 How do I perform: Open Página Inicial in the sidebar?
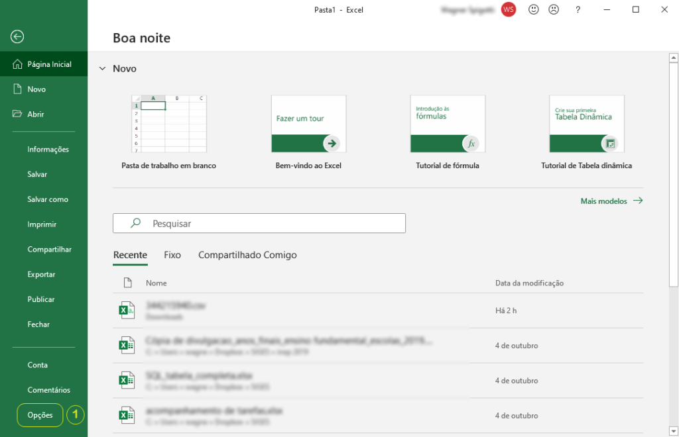(44, 64)
